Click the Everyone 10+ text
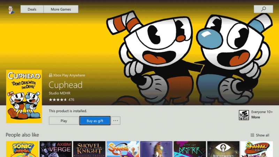Screen dimensions: 279x157 point(262,112)
